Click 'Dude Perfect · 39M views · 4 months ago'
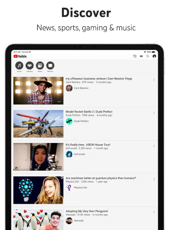170x230 pixels. (89, 115)
